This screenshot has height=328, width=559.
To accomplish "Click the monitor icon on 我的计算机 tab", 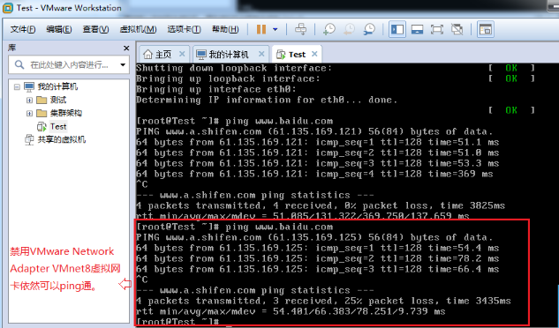I will pyautogui.click(x=201, y=55).
